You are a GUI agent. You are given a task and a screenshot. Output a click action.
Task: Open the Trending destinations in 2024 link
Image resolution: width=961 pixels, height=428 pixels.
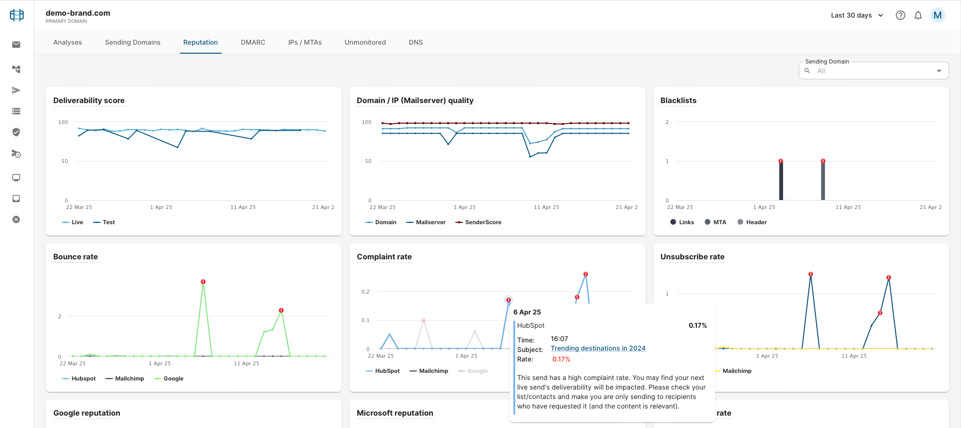[x=598, y=348]
